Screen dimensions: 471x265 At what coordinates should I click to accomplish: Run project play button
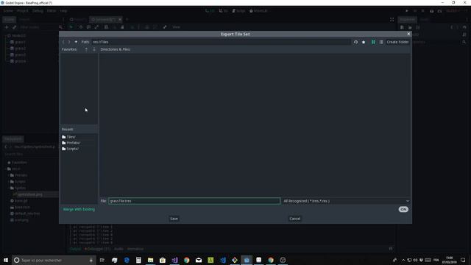tap(407, 11)
